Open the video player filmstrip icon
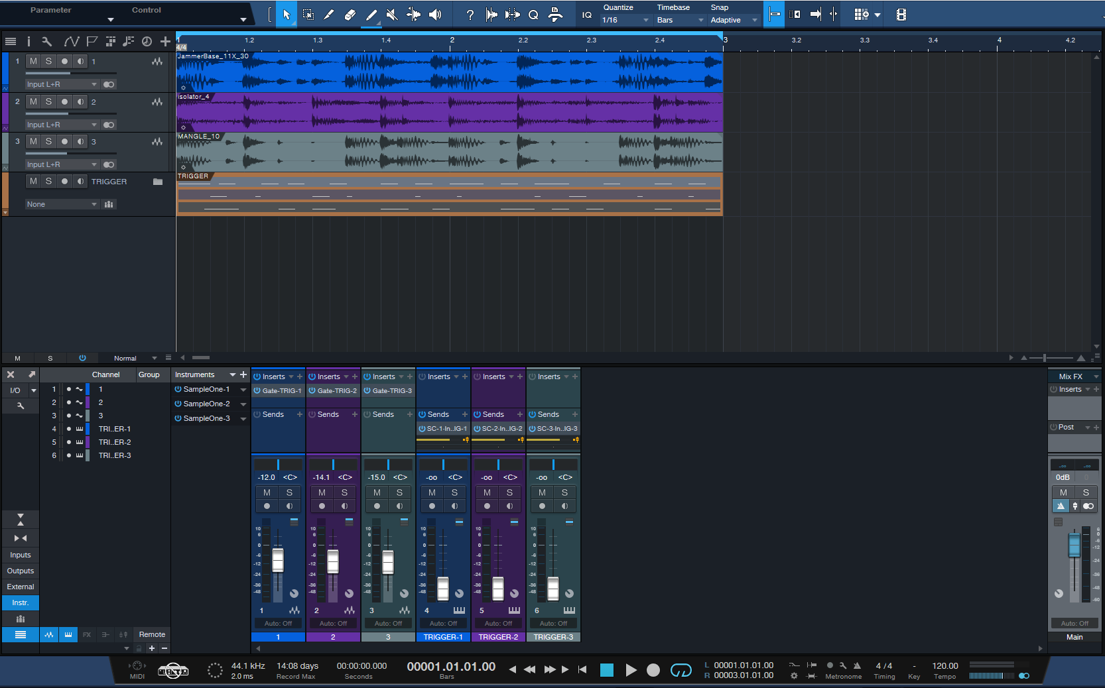The height and width of the screenshot is (688, 1105). coord(901,15)
